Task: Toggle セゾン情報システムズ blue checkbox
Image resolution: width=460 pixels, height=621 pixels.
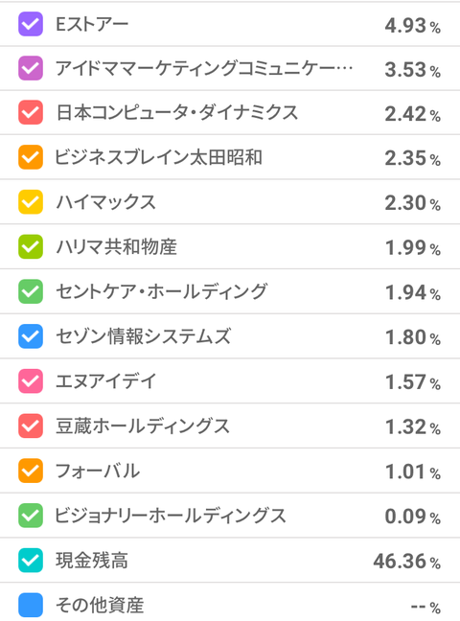Action: pyautogui.click(x=31, y=336)
